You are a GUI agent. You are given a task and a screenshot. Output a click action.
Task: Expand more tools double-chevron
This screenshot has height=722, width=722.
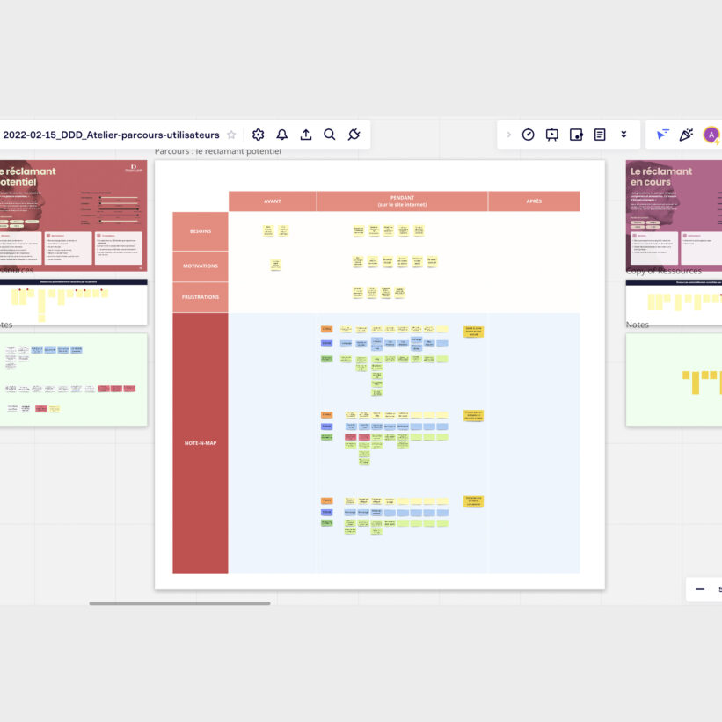pos(624,135)
